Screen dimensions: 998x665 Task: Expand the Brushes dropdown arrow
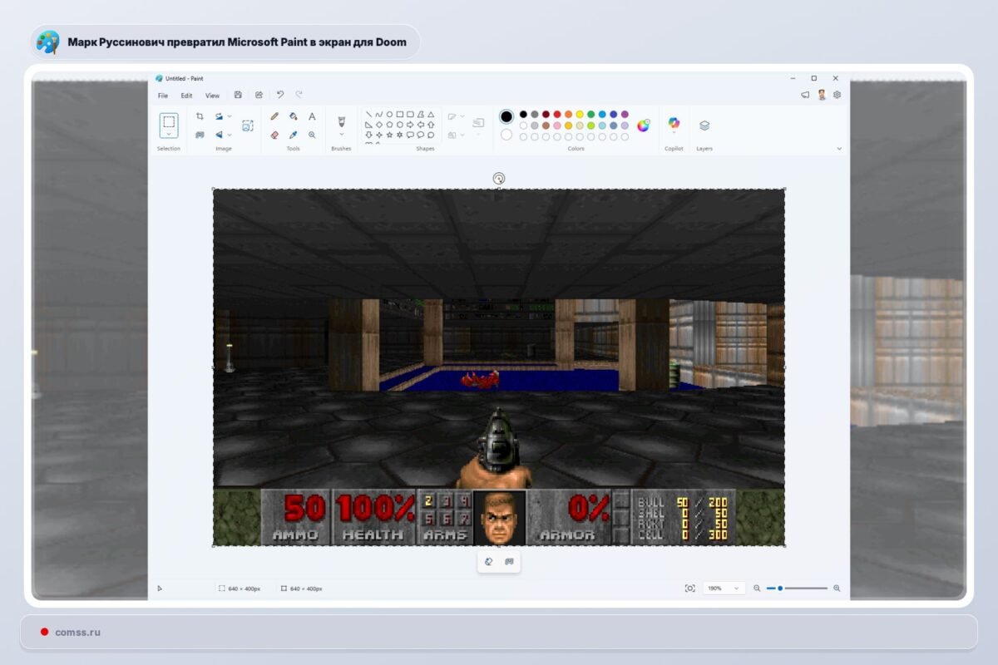click(341, 134)
